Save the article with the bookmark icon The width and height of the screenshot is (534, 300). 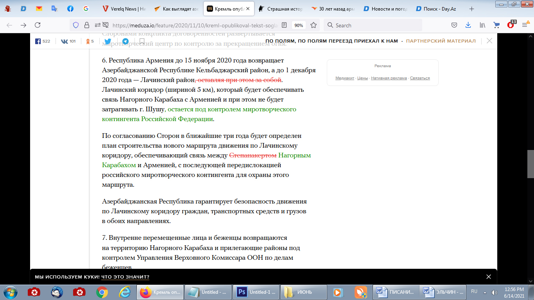142,41
